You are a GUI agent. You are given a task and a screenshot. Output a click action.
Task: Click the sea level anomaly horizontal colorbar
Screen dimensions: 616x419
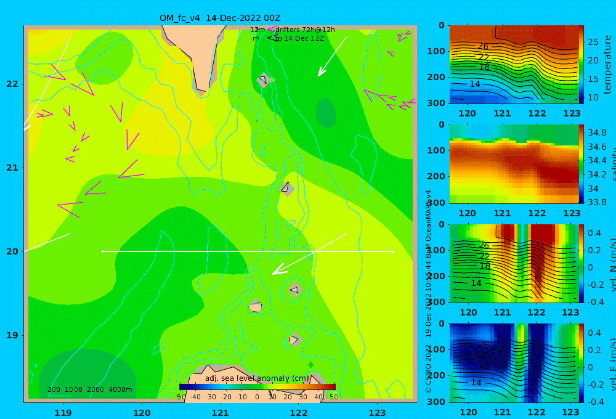click(x=257, y=387)
